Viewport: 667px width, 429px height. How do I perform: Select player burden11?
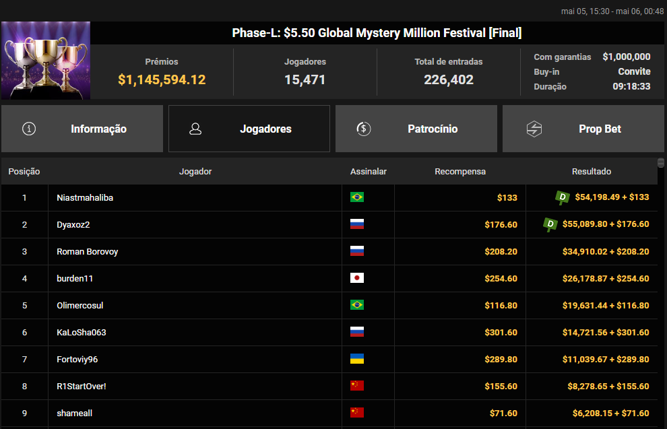click(75, 279)
